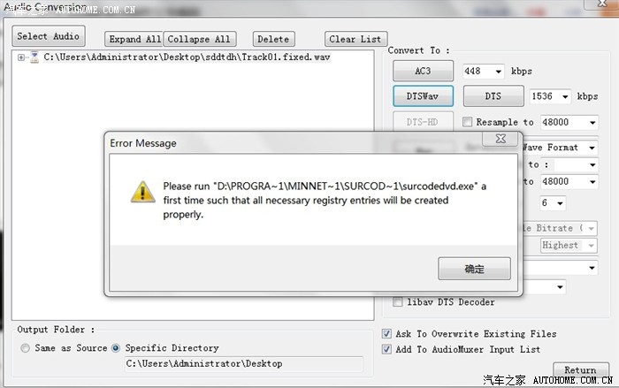Screen dimensions: 619x388
Task: Click the hourglass file icon beside Track01.fixed.wav
Action: 34,57
